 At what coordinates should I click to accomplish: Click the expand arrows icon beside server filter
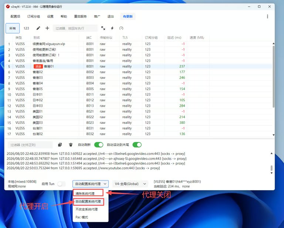103,28
